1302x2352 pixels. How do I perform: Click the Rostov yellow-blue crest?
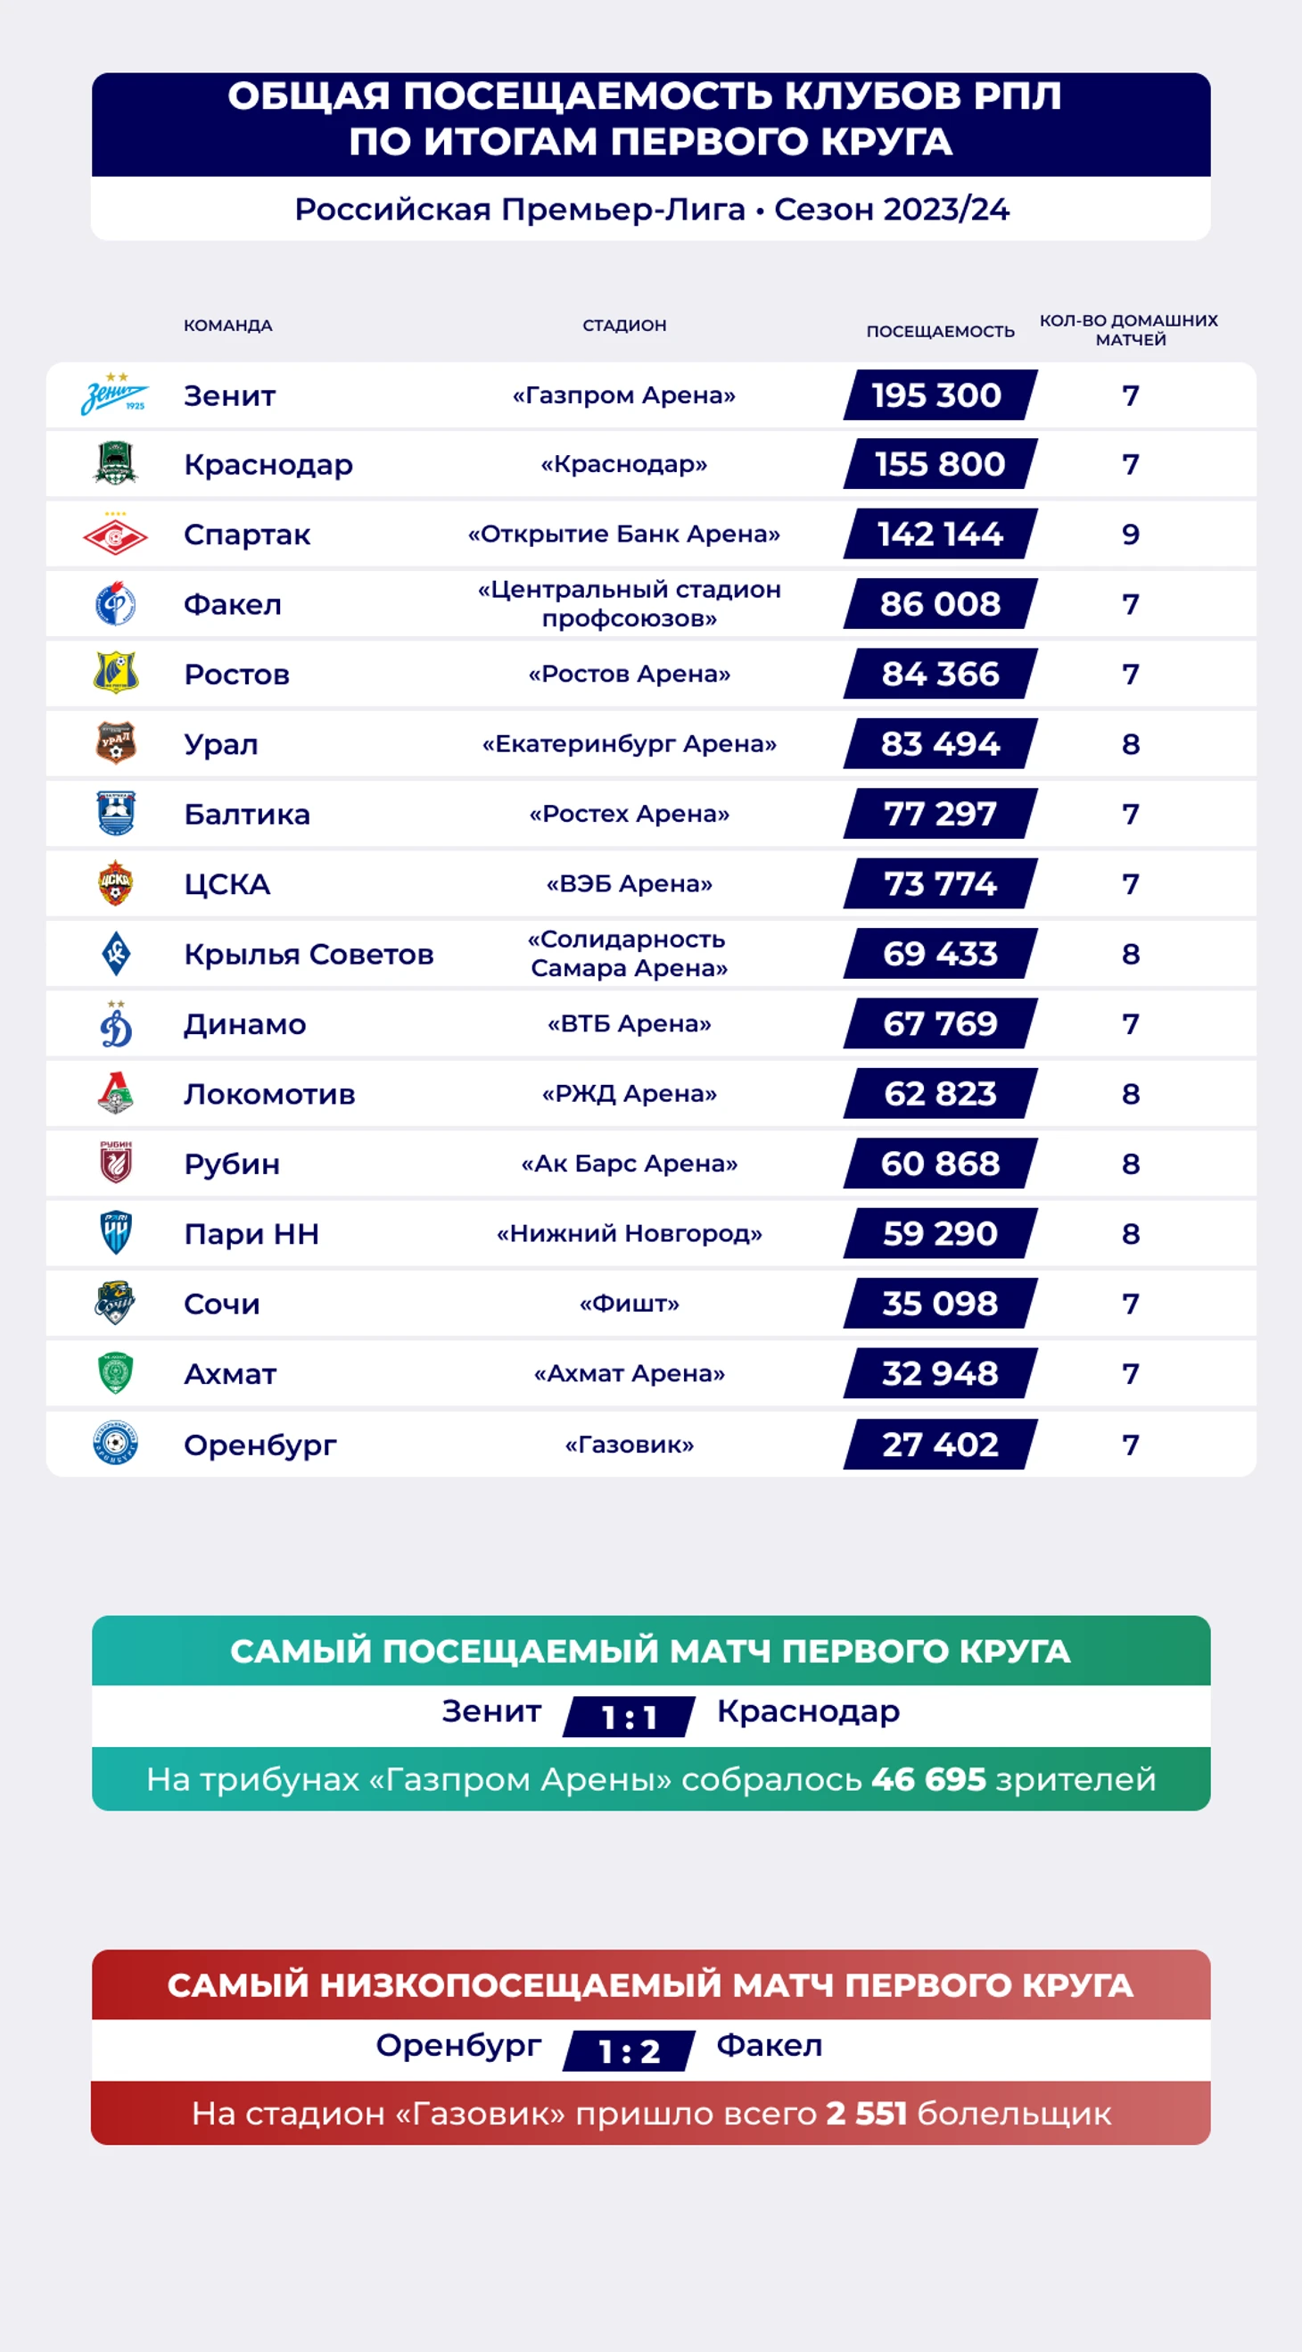(x=115, y=673)
